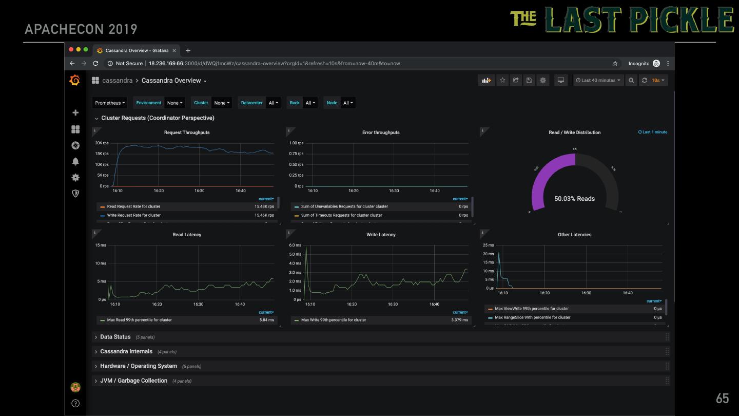Viewport: 739px width, 416px height.
Task: Click the Add panel toolbar button
Action: [486, 80]
